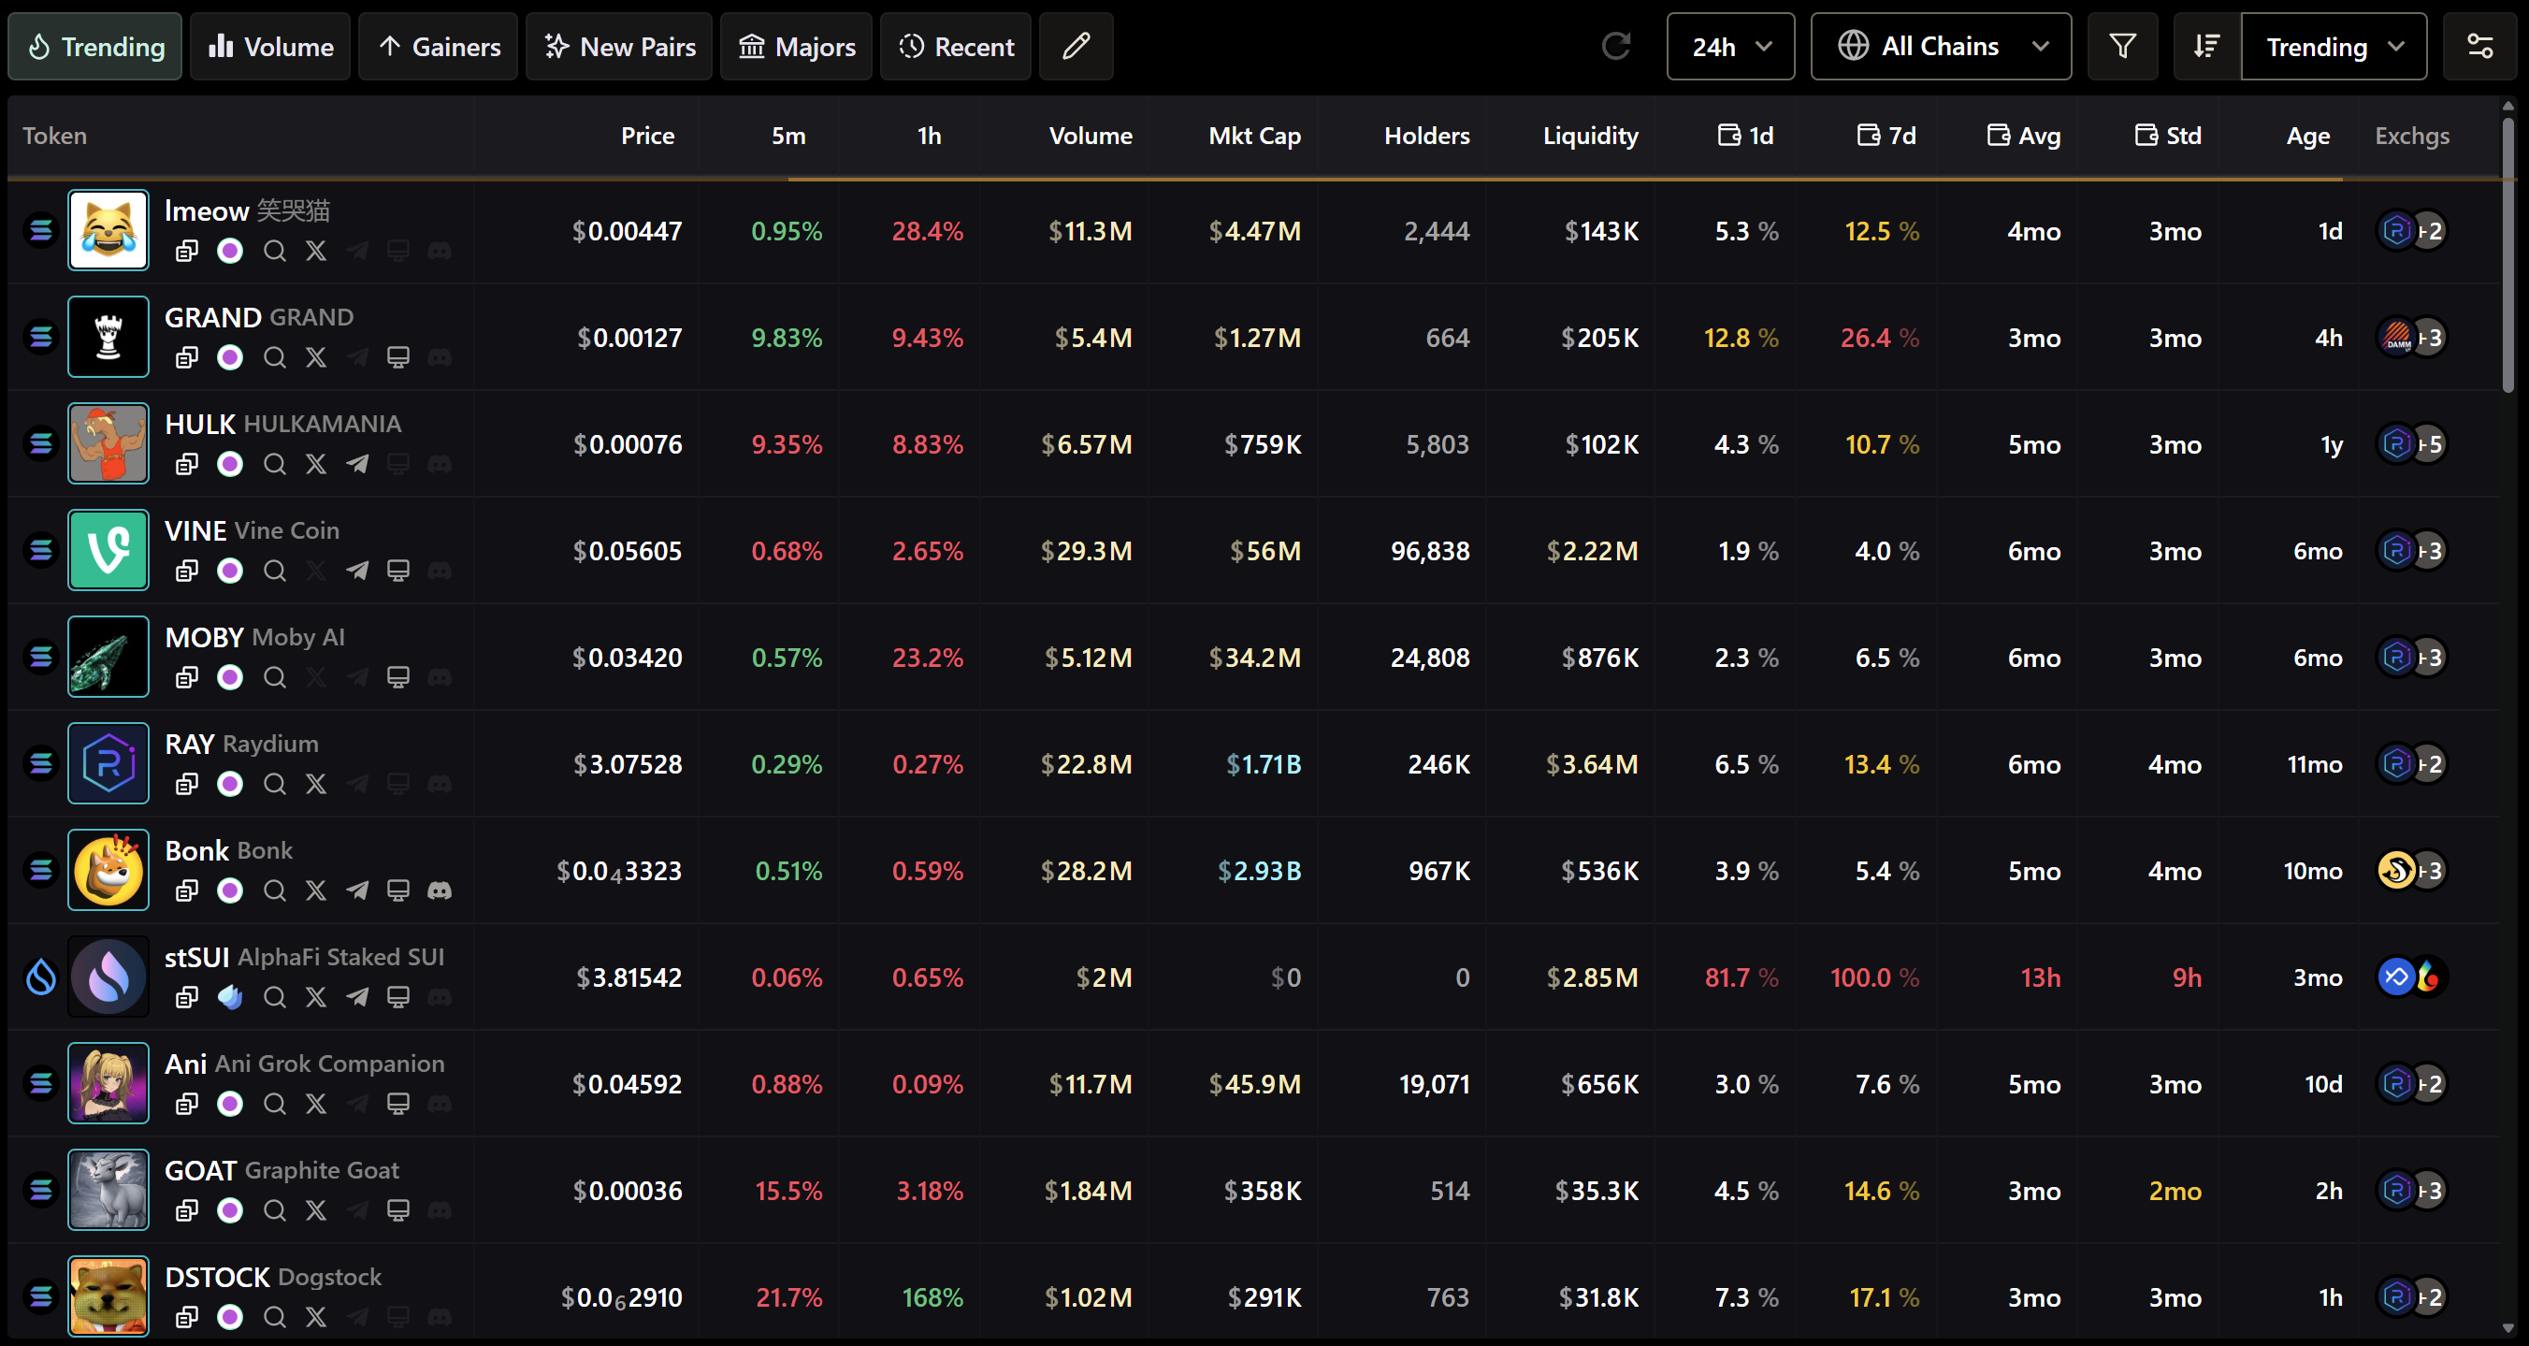Screen dimensions: 2529x1346
Task: Open the lmeow token thumbnail
Action: pyautogui.click(x=108, y=230)
